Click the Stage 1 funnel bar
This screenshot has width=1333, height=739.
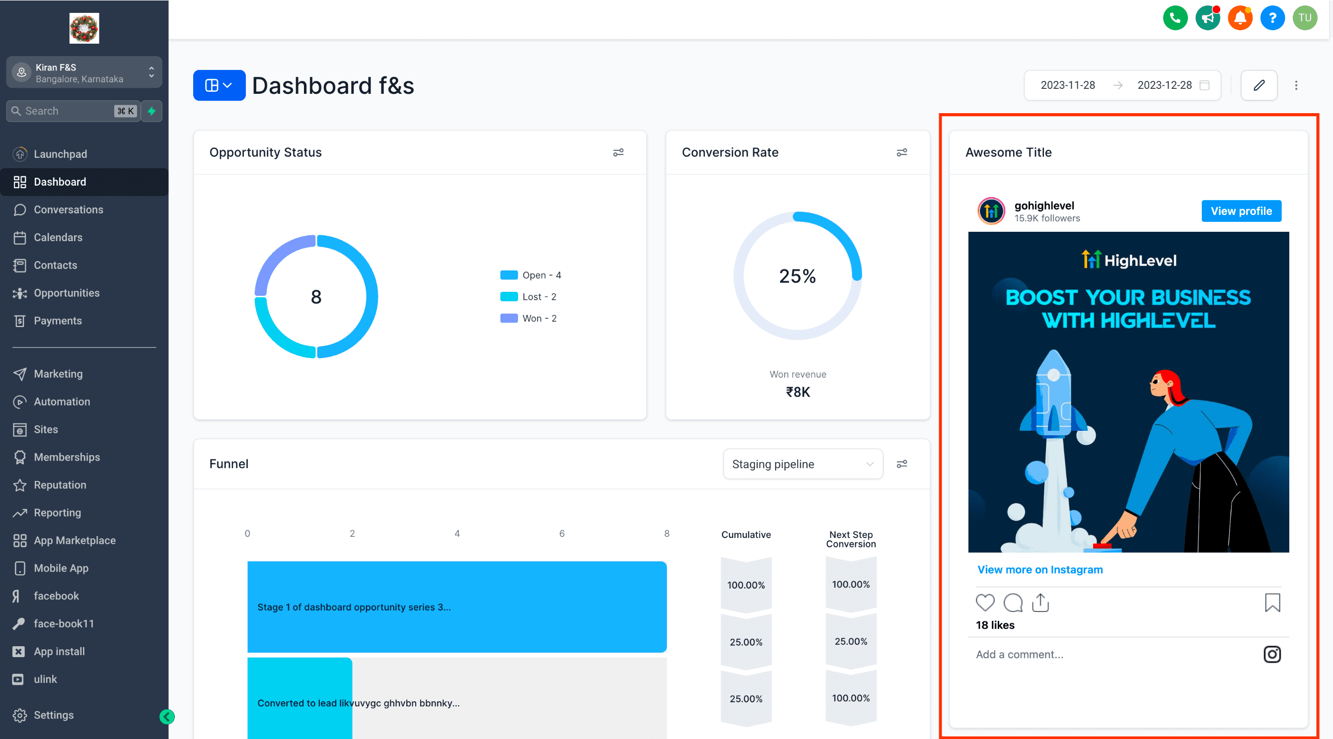(x=457, y=607)
